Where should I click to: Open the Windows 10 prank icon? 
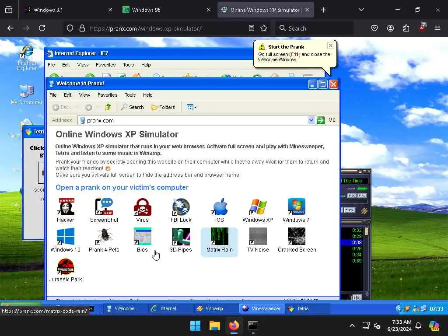click(66, 240)
